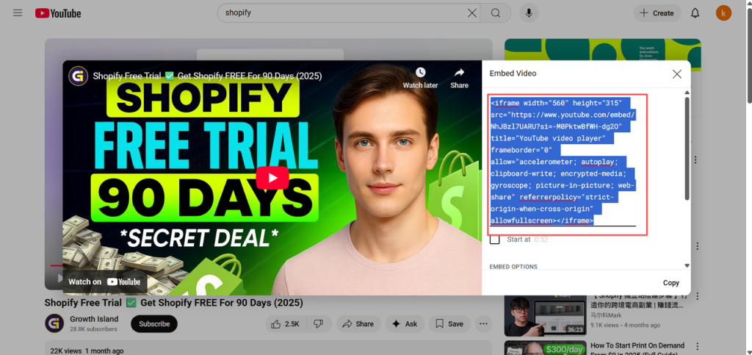Open the hamburger guide menu
This screenshot has width=752, height=355.
(18, 13)
